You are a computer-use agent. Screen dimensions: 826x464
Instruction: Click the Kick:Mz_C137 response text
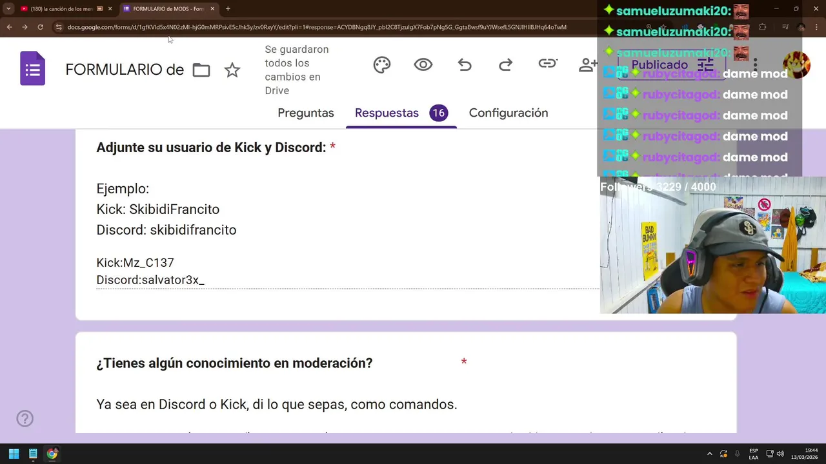[135, 262]
